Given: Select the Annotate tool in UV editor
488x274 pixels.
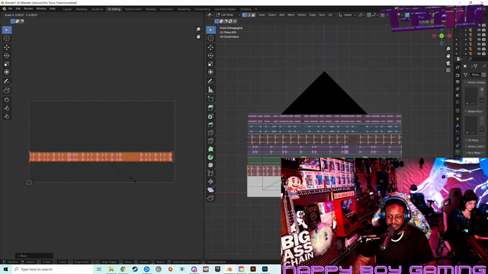Looking at the screenshot, I should click(x=7, y=81).
